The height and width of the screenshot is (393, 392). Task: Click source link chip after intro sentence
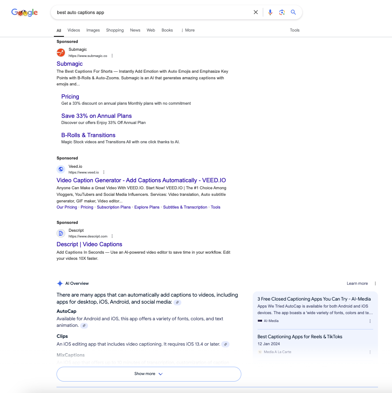(177, 302)
